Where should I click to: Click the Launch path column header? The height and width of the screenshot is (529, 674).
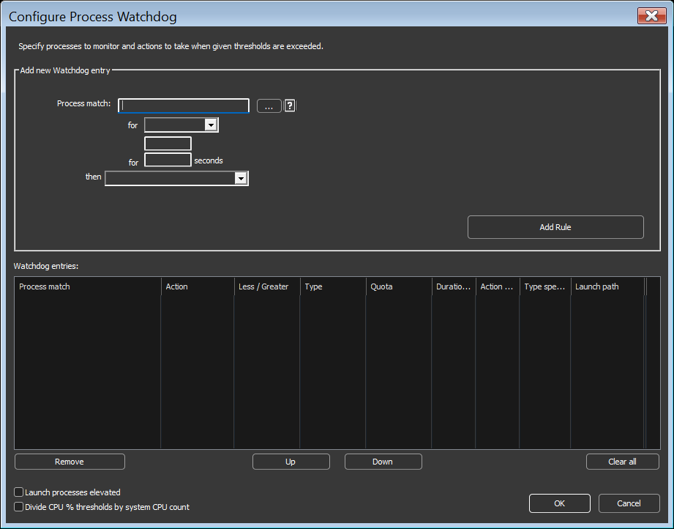click(607, 286)
